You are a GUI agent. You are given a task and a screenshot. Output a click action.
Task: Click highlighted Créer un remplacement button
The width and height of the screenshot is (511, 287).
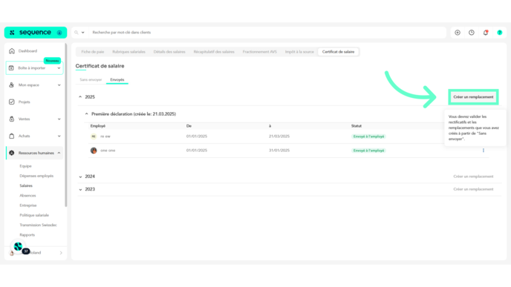point(473,97)
